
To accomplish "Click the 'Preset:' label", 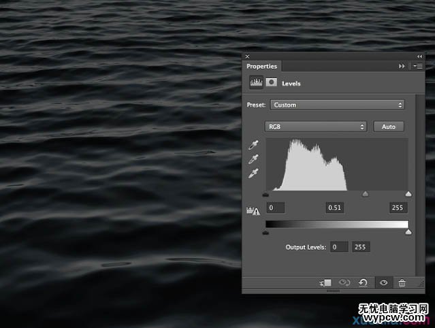I will [x=256, y=105].
